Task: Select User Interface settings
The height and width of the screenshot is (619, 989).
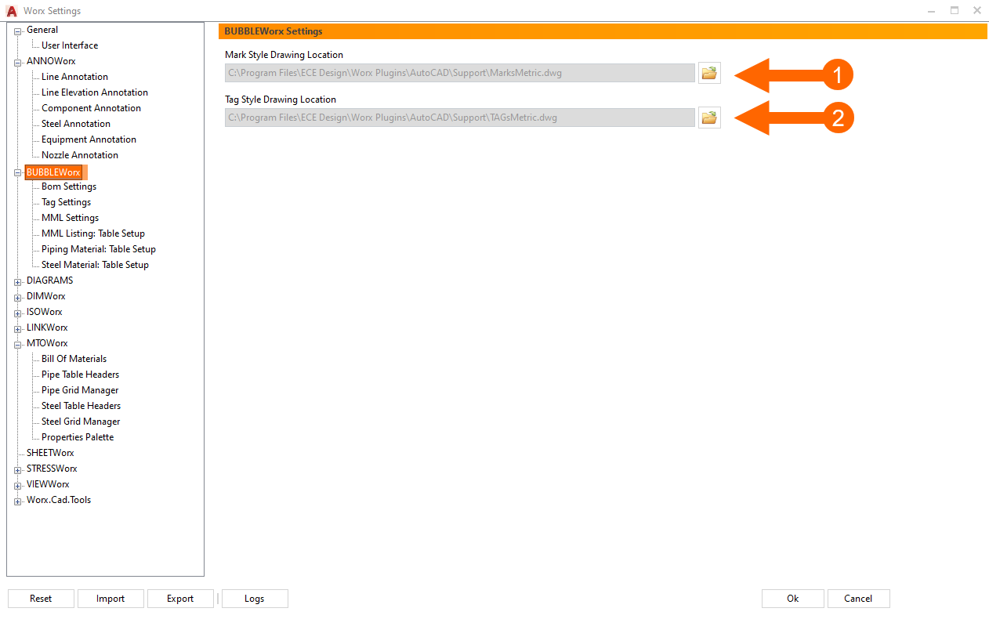Action: point(70,45)
